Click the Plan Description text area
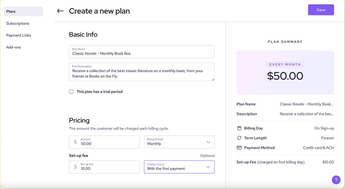The image size is (345, 189). [x=142, y=72]
